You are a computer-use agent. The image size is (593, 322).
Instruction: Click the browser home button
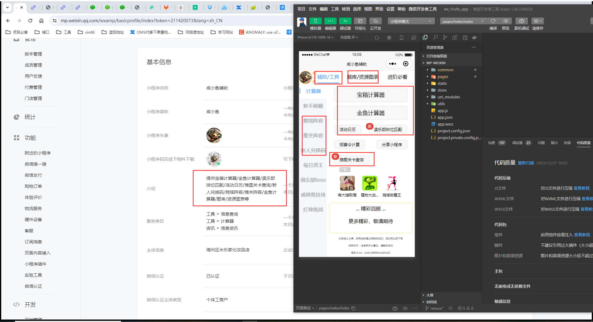pos(41,21)
